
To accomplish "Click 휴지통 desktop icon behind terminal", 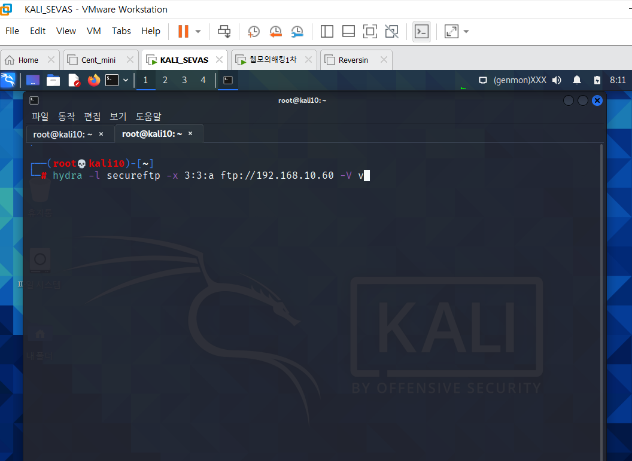I will 40,197.
